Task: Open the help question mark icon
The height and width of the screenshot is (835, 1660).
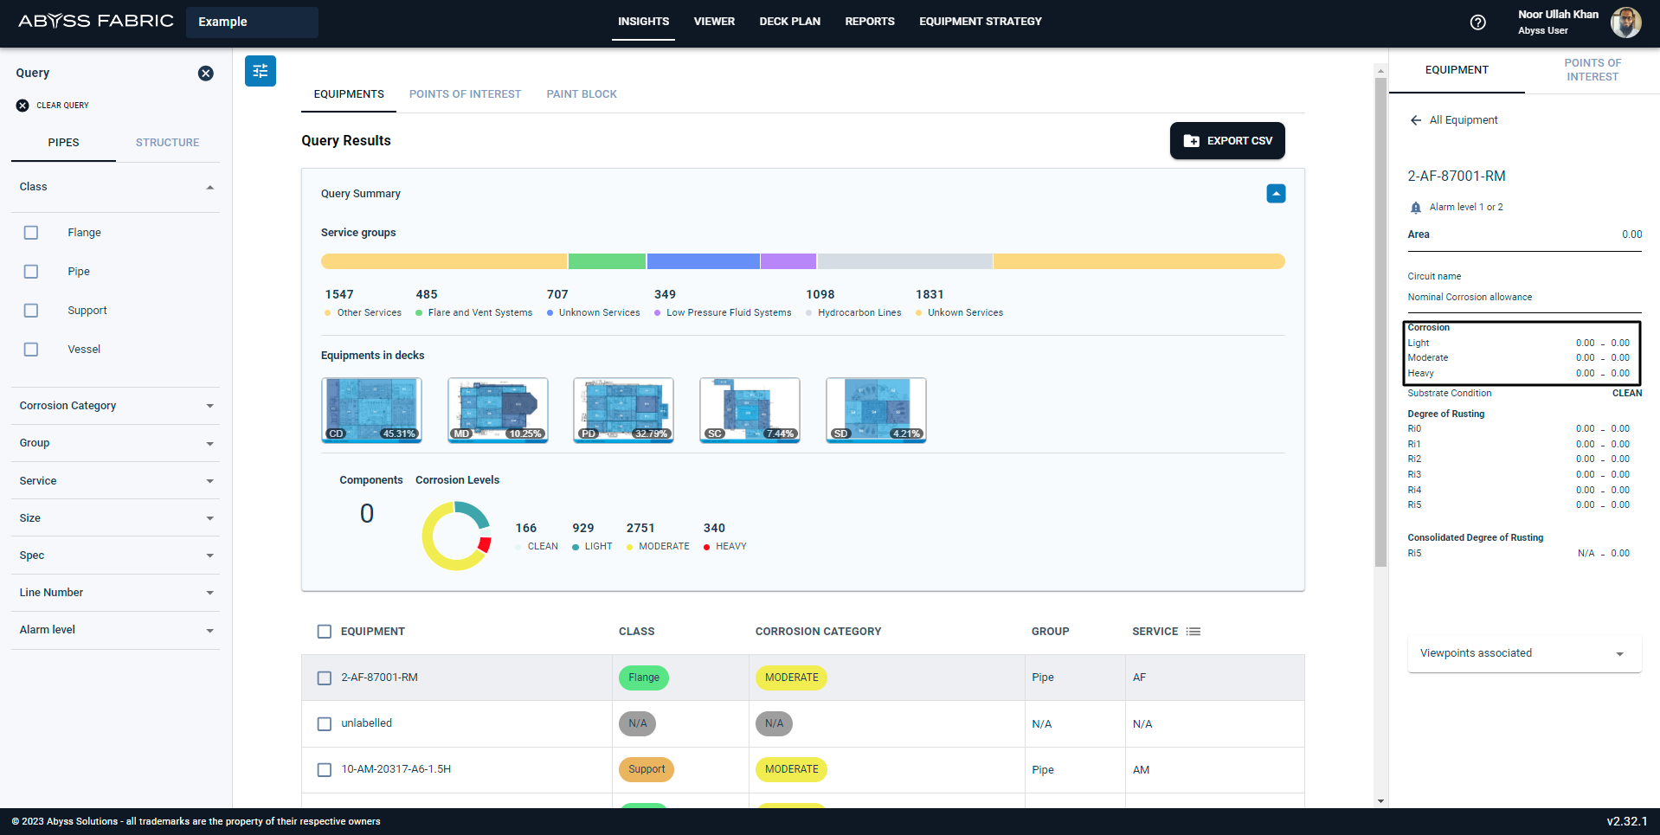Action: click(x=1477, y=22)
